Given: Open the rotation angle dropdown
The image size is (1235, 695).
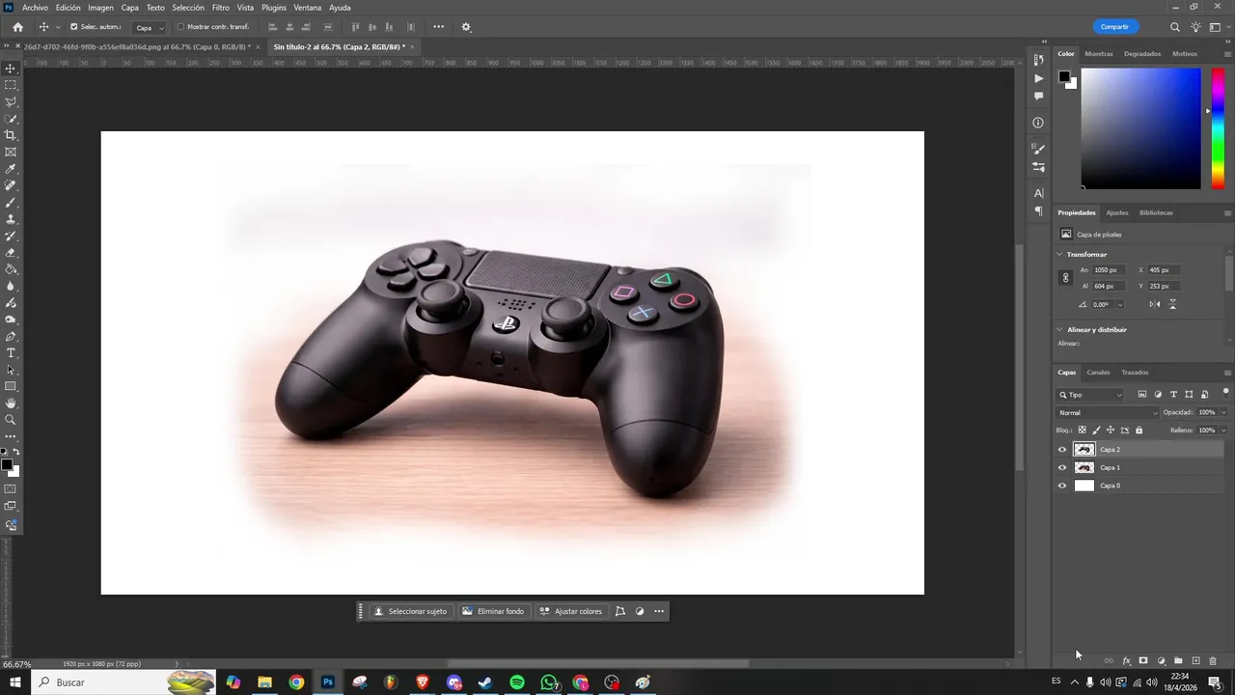Looking at the screenshot, I should (1119, 305).
